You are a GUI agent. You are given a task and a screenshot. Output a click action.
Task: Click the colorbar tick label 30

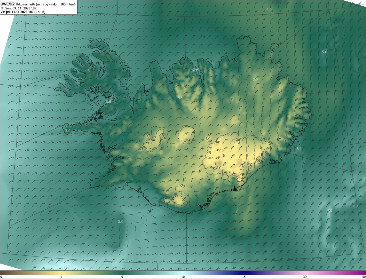[x=305, y=277]
